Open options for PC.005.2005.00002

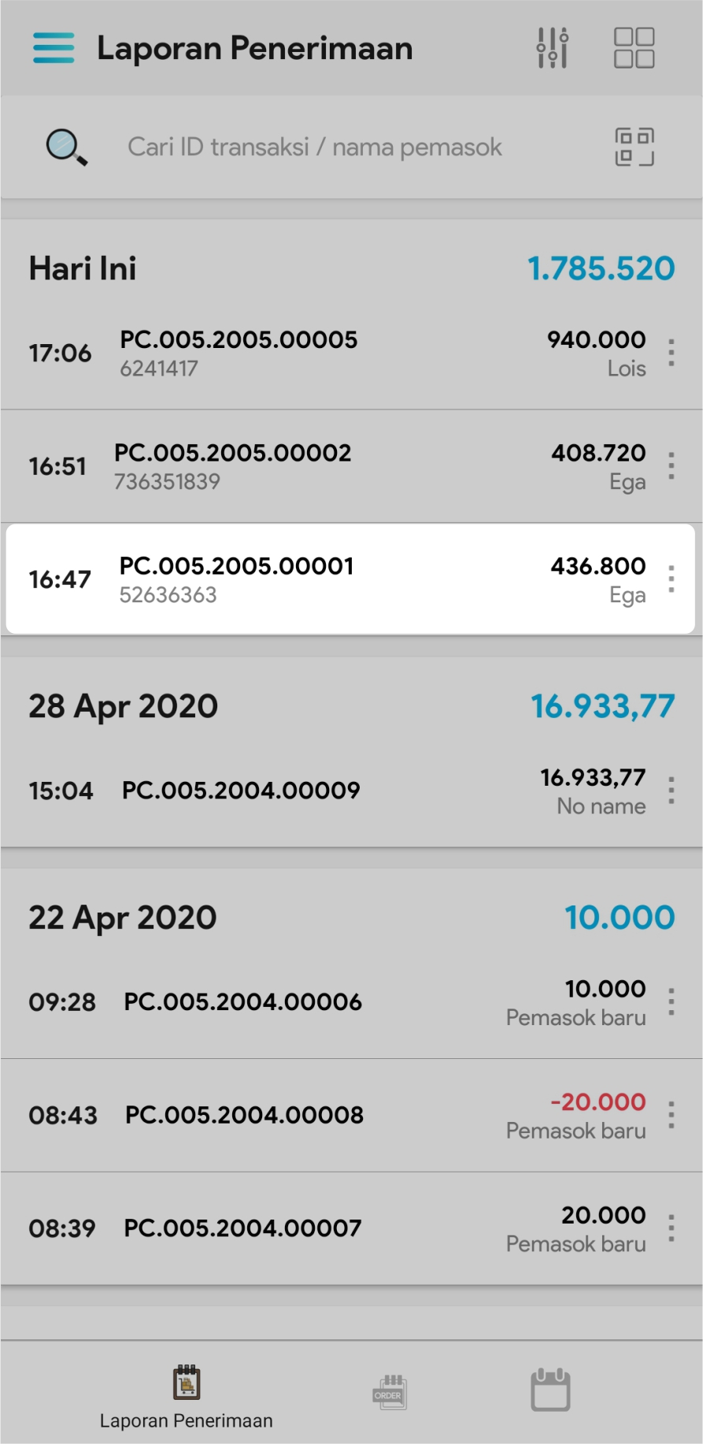coord(671,466)
